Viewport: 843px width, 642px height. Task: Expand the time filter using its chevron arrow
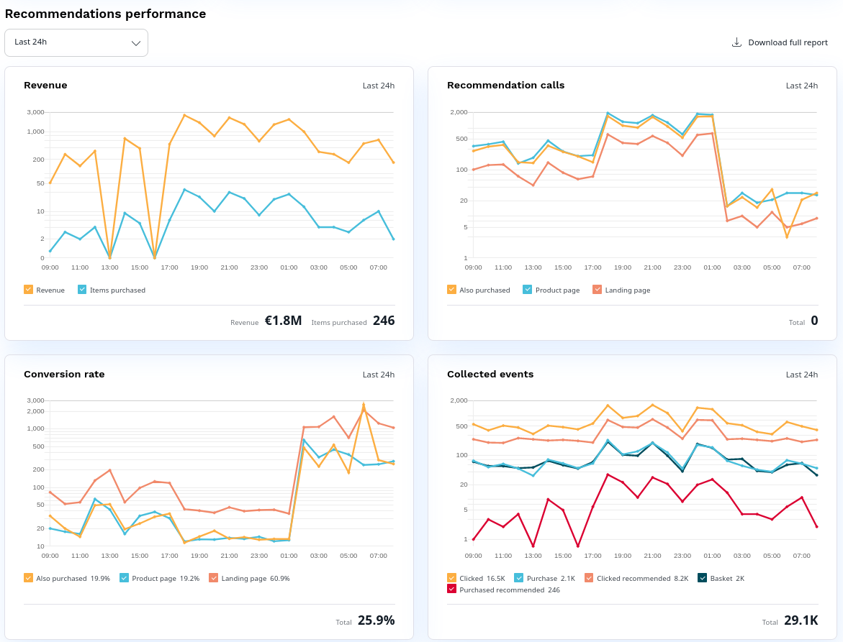(x=136, y=42)
